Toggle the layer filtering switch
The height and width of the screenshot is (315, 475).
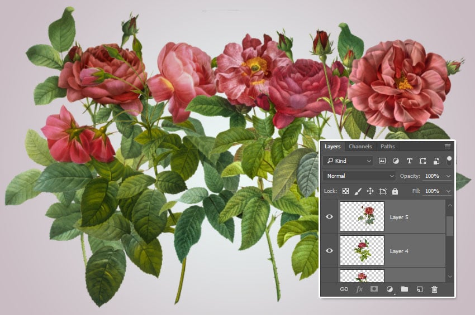449,161
